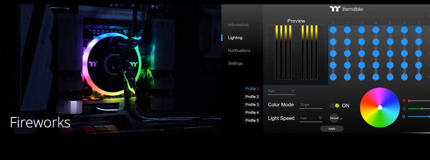This screenshot has height=160, width=430.
Task: Go to the Notifications section
Action: 239,50
